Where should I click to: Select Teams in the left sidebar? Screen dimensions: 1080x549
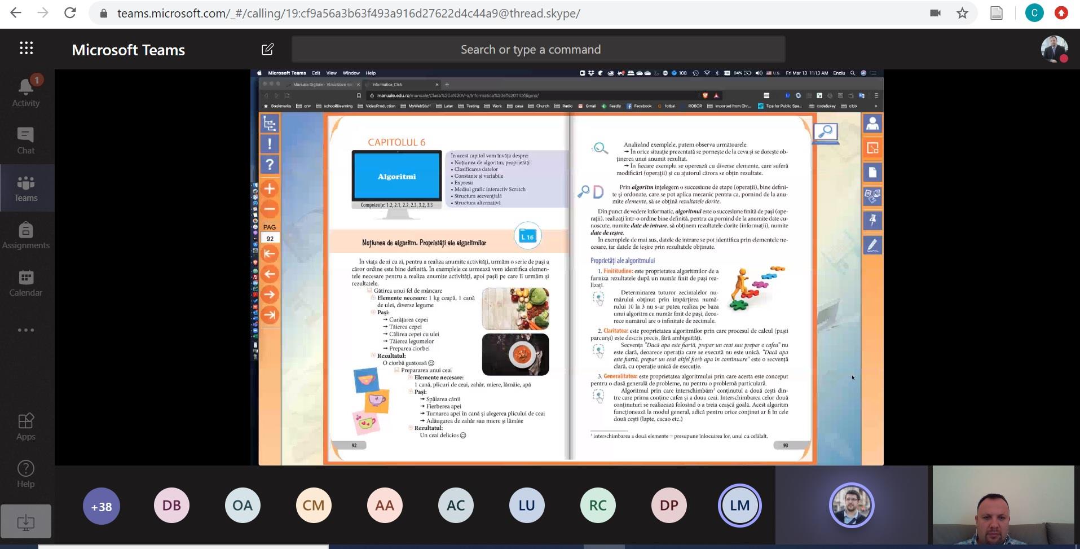point(26,188)
